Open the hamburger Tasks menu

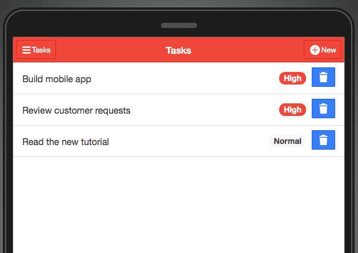(36, 50)
